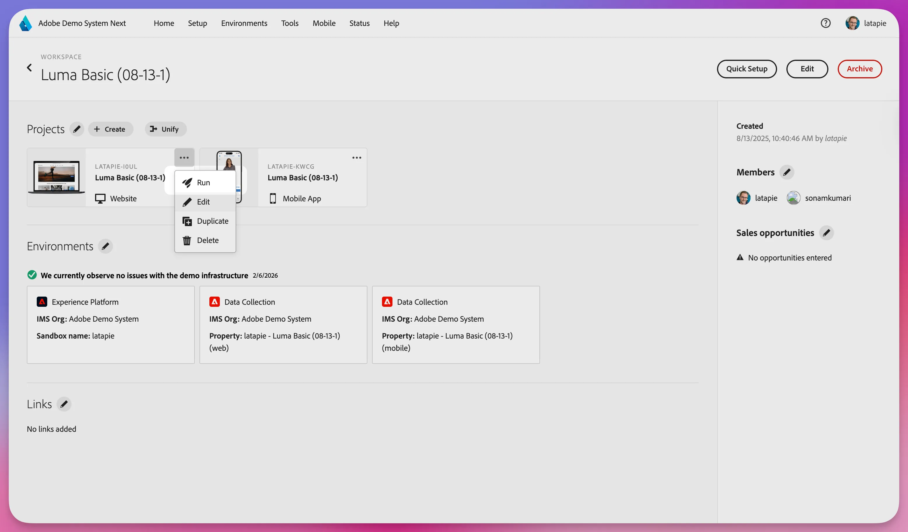Click the pencil icon next to Members
Viewport: 908px width, 532px height.
click(787, 172)
